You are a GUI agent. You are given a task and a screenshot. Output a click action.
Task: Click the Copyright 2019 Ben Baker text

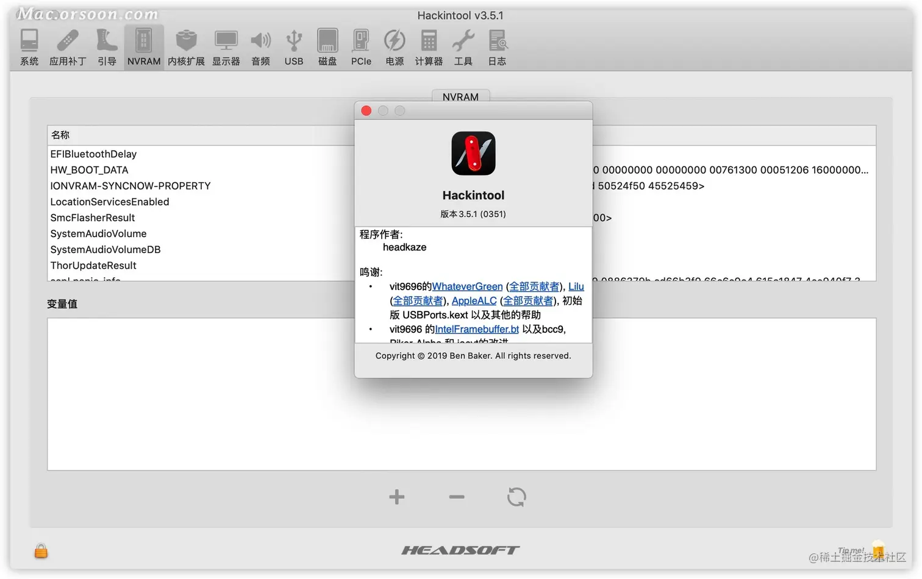coord(473,356)
